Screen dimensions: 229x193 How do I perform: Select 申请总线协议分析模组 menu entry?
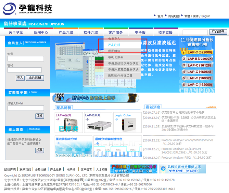[x=123, y=63]
